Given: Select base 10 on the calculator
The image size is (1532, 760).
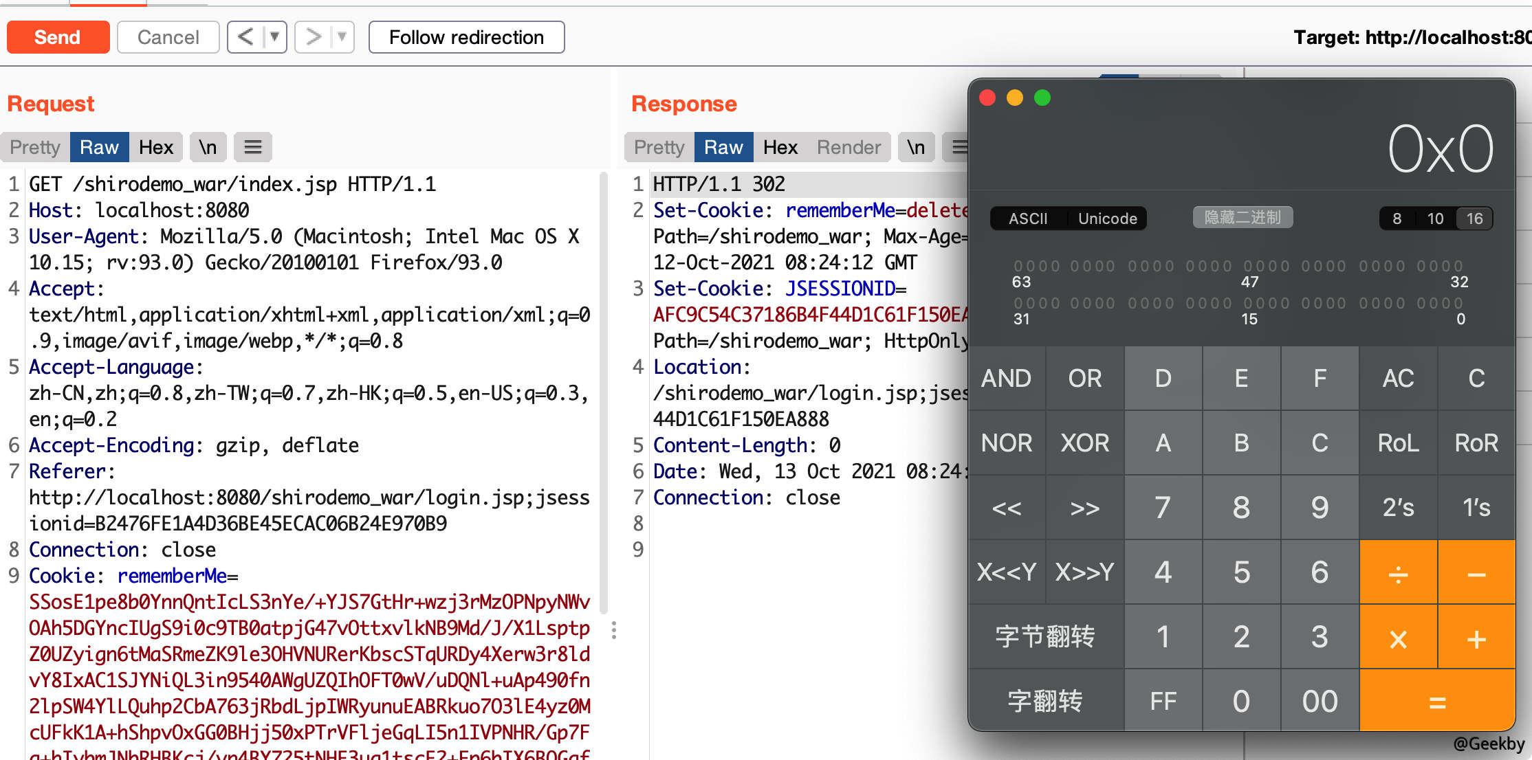Looking at the screenshot, I should point(1435,218).
